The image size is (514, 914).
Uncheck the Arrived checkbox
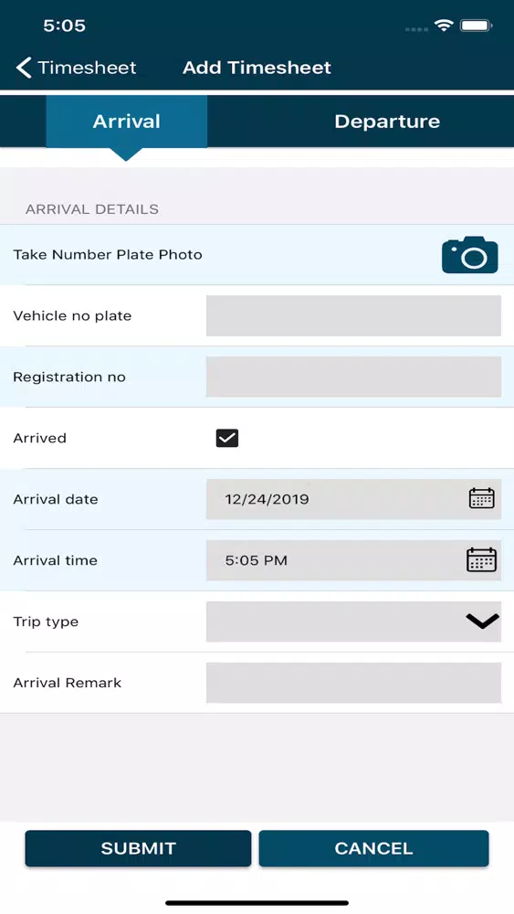[227, 438]
